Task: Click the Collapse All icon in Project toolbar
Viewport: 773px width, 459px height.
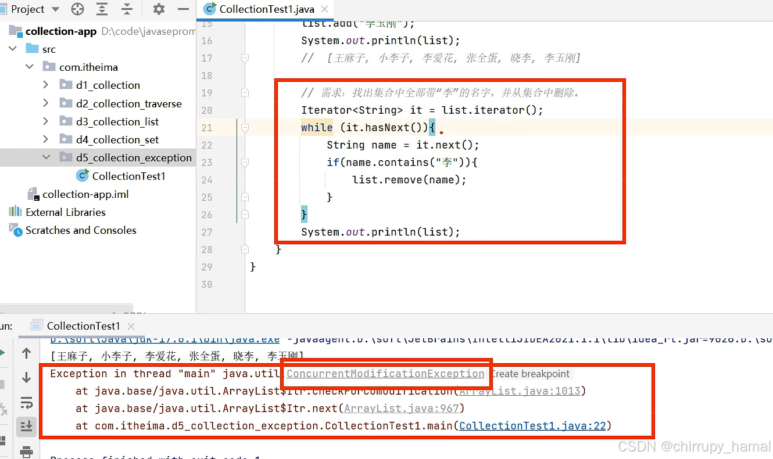Action: (x=127, y=9)
